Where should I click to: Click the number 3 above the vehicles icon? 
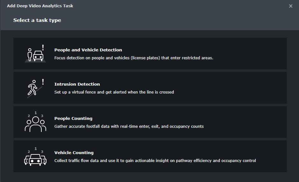(42, 152)
